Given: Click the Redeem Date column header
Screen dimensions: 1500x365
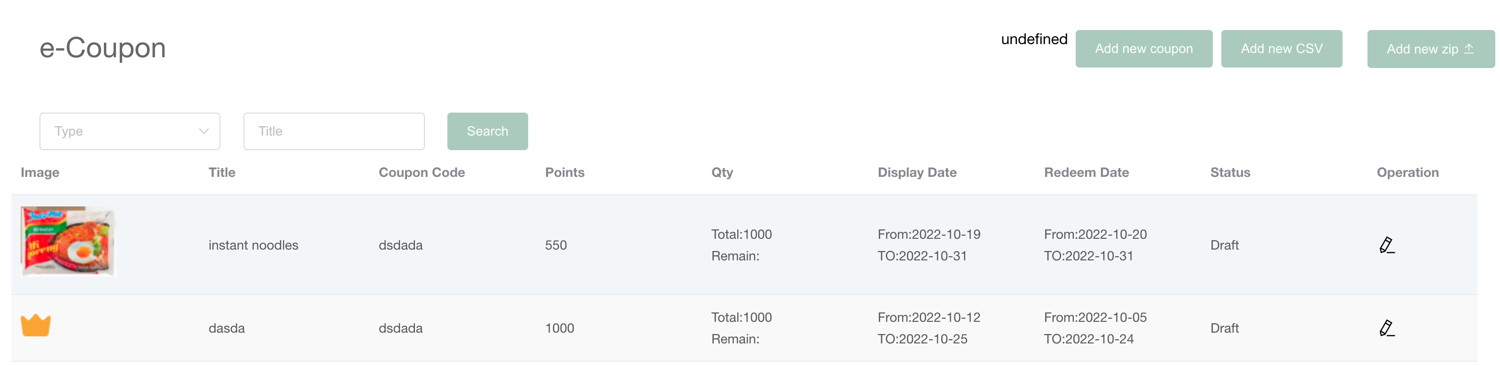Looking at the screenshot, I should click(x=1086, y=173).
